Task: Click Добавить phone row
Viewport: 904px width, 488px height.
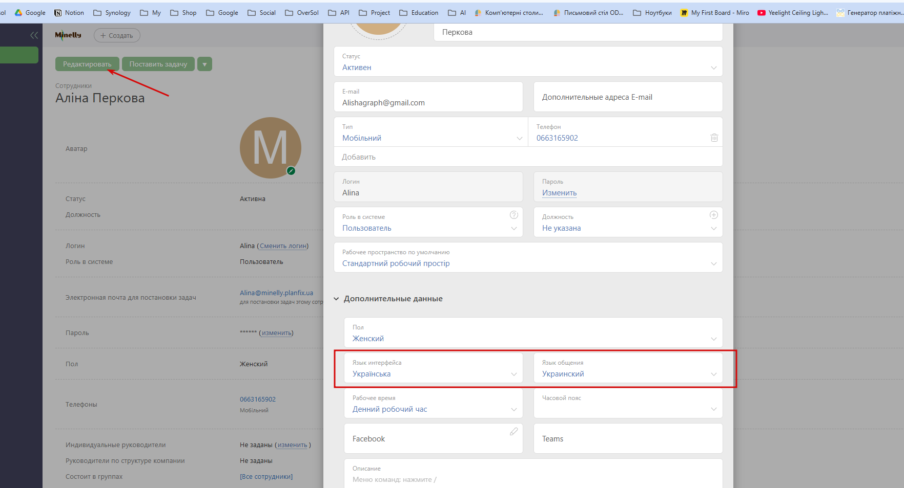Action: 528,157
